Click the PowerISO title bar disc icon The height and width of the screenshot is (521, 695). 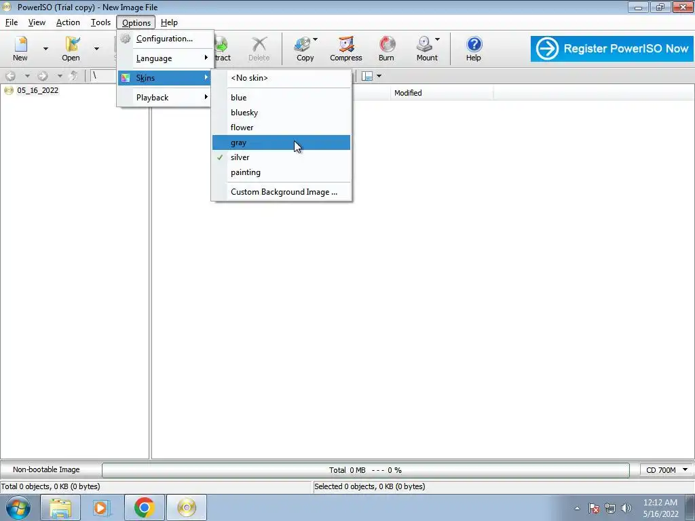coord(7,7)
